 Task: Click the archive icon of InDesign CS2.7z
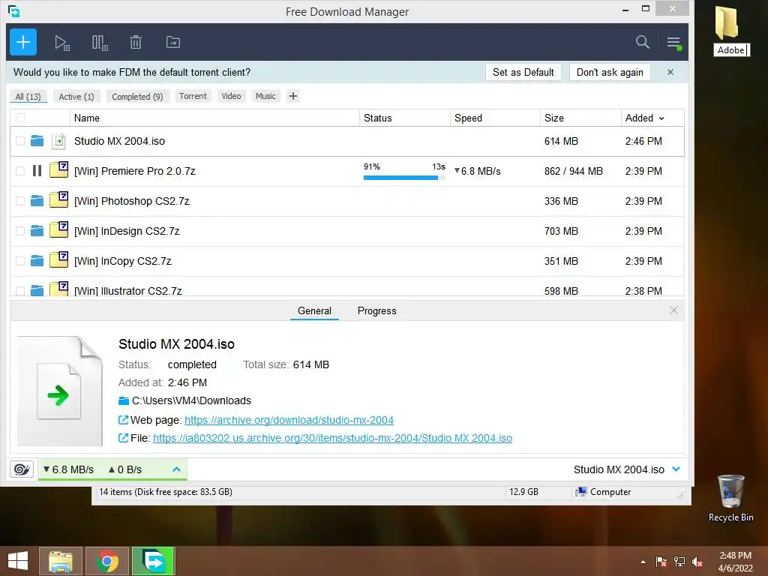pos(58,229)
